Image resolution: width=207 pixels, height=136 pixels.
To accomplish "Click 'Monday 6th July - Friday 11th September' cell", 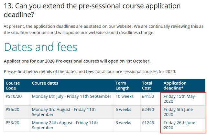I will tap(72, 99).
